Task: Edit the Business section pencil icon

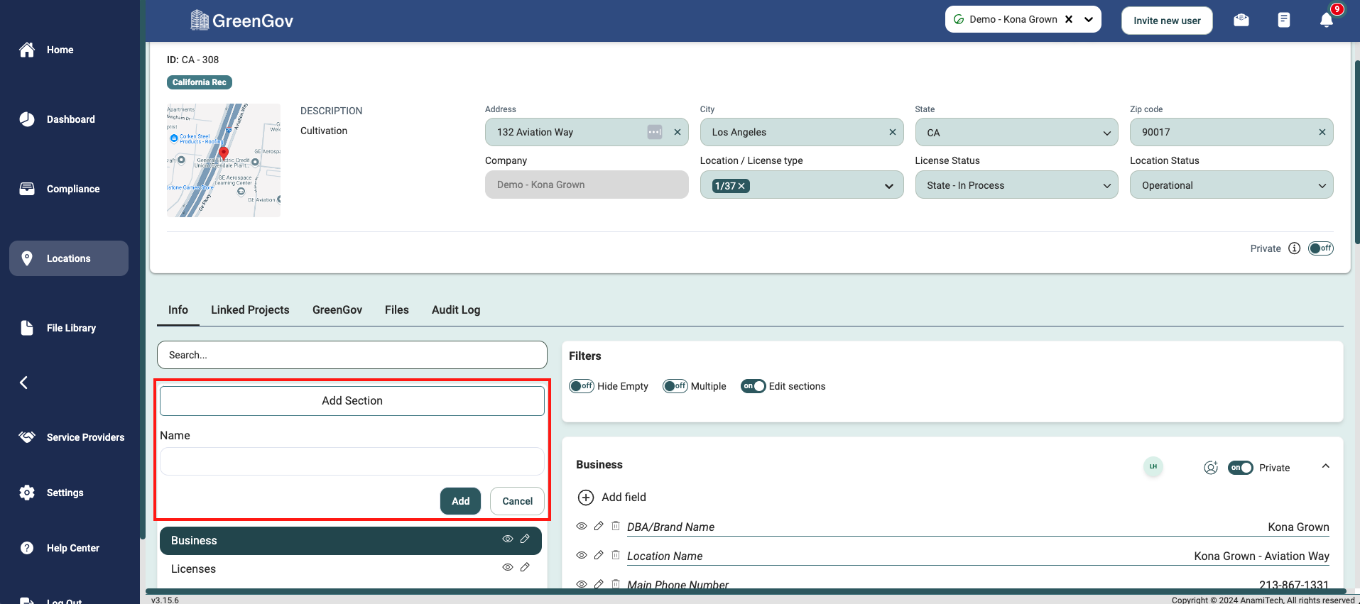Action: click(525, 539)
